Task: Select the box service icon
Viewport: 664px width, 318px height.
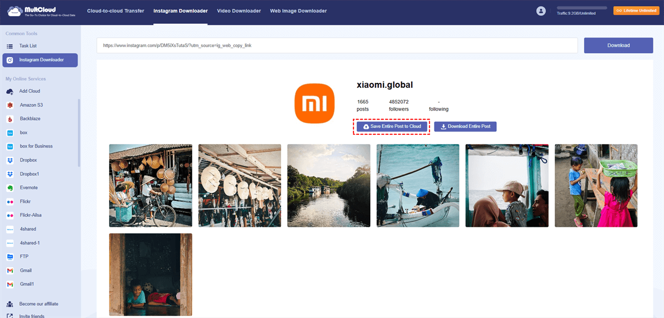Action: [9, 133]
